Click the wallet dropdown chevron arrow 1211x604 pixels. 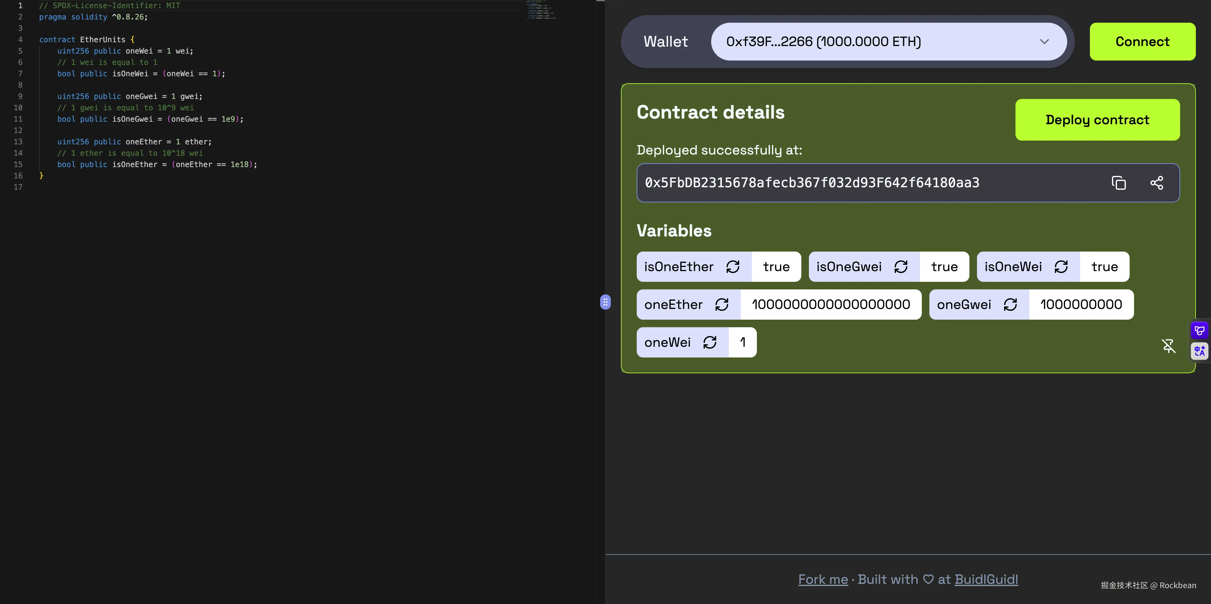pos(1044,41)
